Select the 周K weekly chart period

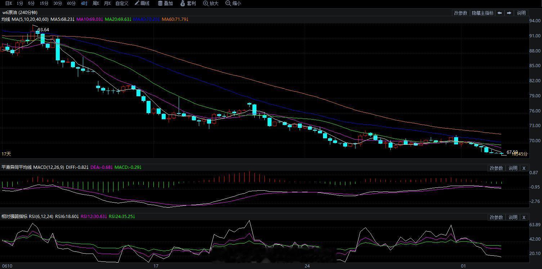(96, 3)
